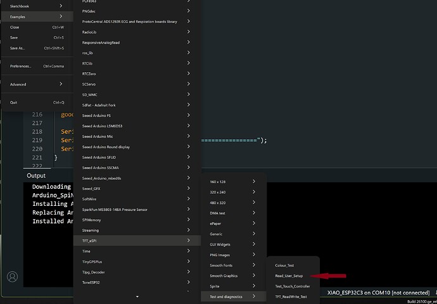Image resolution: width=437 pixels, height=304 pixels.
Task: Open the Sprite examples submenu
Action: [234, 286]
